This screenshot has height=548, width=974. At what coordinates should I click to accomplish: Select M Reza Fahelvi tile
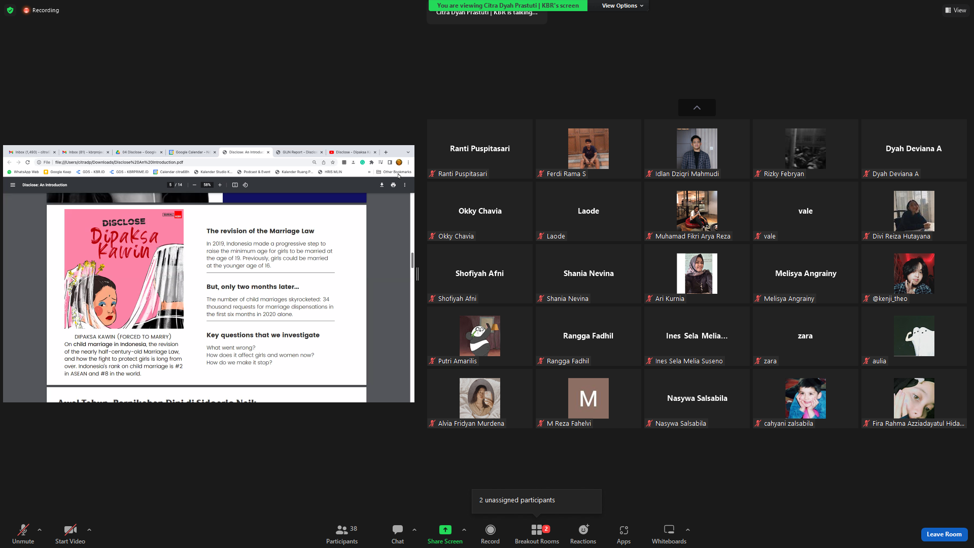click(588, 398)
